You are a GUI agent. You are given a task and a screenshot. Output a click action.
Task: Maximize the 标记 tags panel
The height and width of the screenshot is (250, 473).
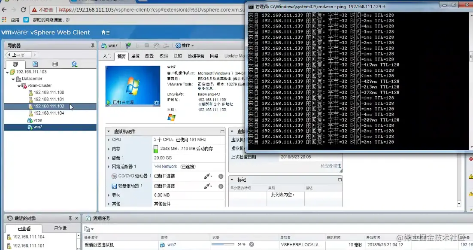click(340, 180)
